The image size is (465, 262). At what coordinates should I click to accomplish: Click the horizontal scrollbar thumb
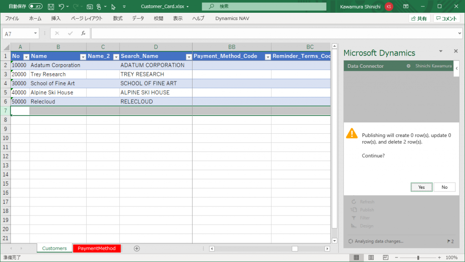[295, 249]
